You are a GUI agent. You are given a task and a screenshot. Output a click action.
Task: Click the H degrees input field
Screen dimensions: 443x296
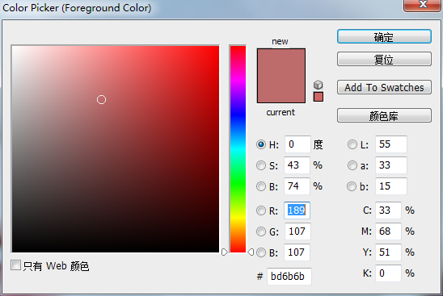click(x=297, y=144)
